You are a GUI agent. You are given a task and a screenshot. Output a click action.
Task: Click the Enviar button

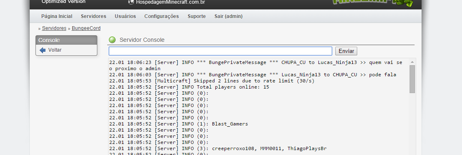pos(346,51)
